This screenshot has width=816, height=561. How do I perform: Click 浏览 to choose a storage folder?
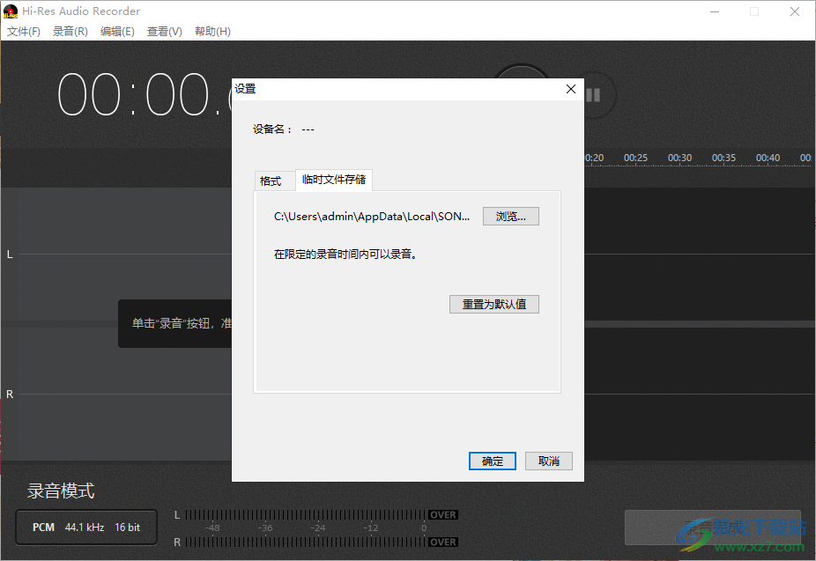click(511, 216)
